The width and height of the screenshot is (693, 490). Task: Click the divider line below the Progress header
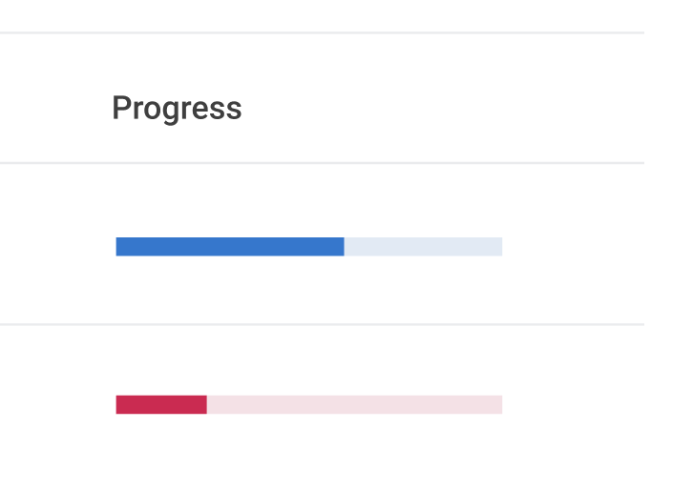pos(322,163)
